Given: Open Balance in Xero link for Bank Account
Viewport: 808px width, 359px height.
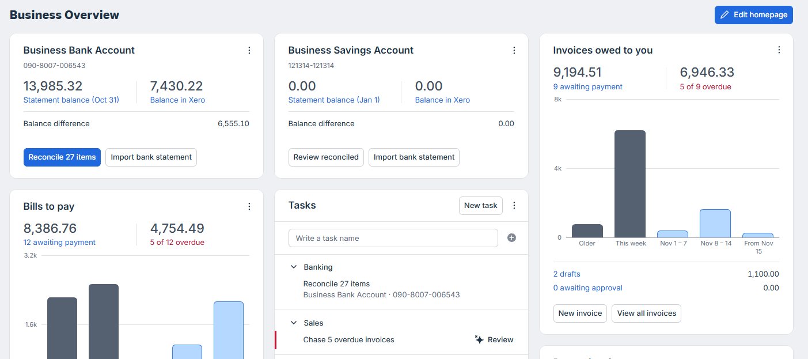Looking at the screenshot, I should coord(177,100).
